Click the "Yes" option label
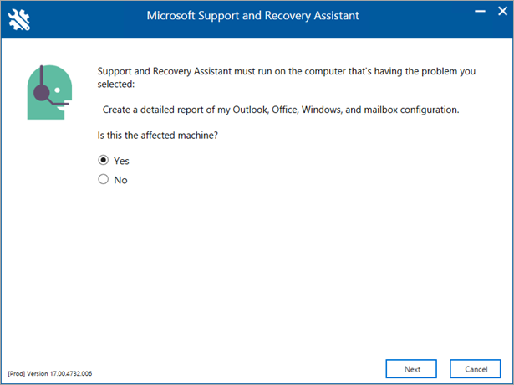Screen dimensions: 514x385 [x=121, y=161]
